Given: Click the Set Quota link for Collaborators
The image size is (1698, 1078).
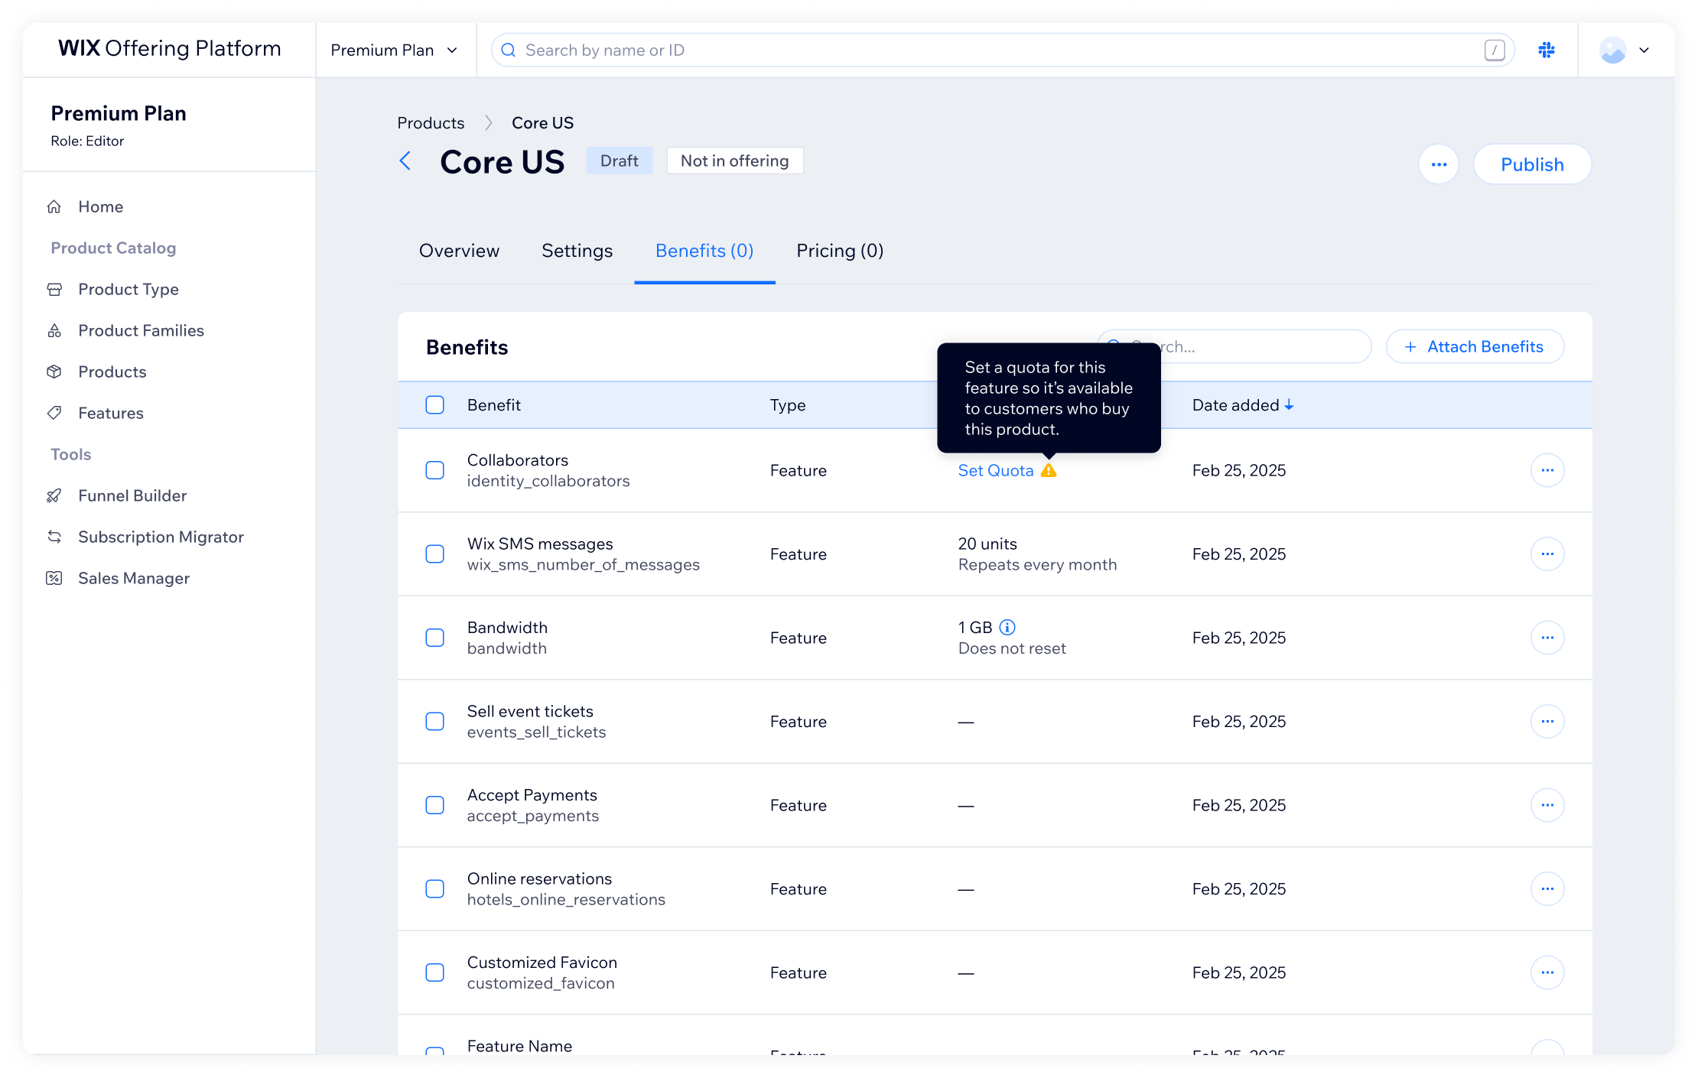Looking at the screenshot, I should [995, 470].
